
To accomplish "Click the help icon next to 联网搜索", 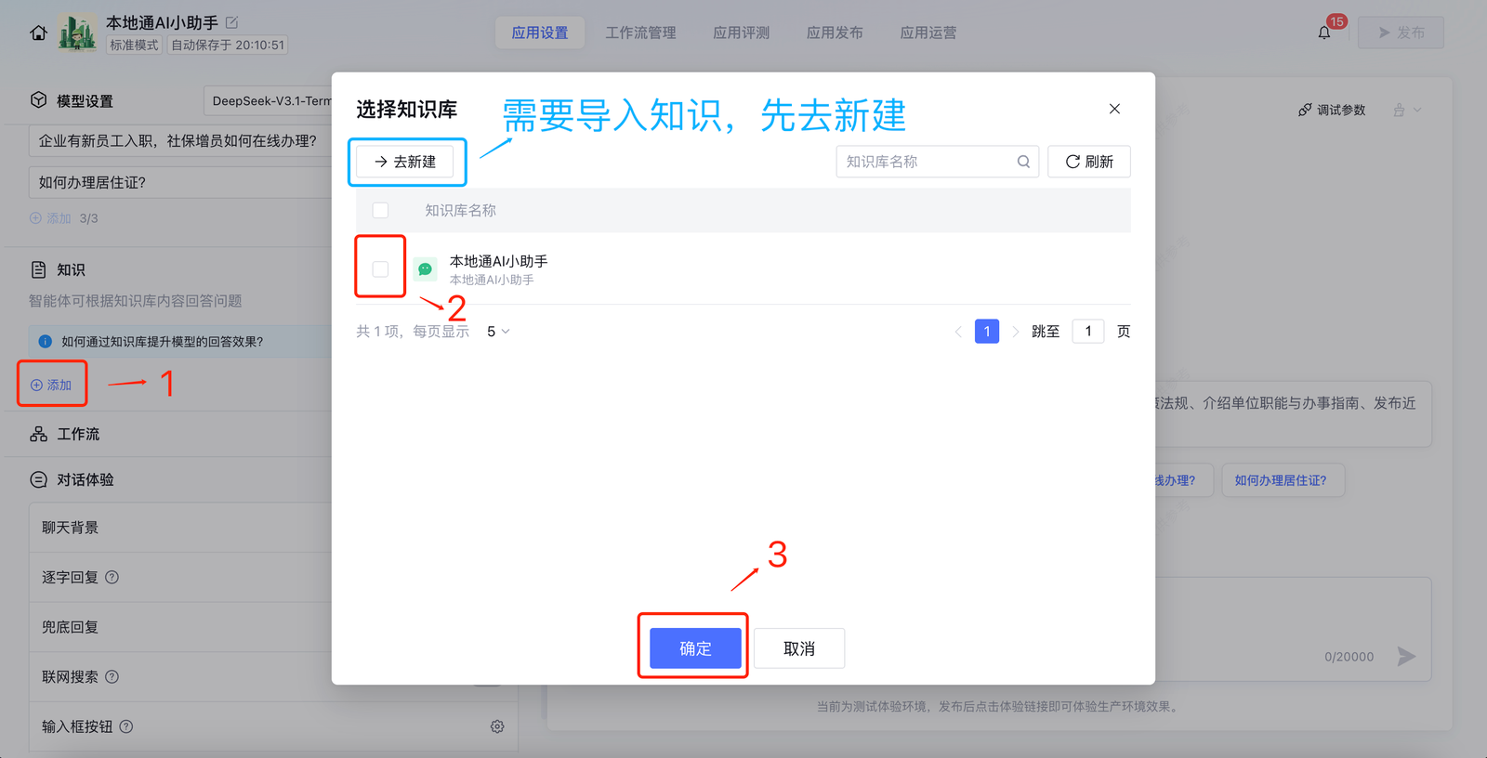I will pyautogui.click(x=112, y=676).
